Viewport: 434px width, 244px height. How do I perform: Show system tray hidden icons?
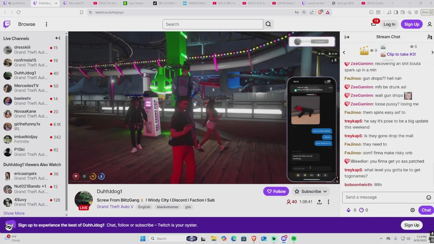381,239
